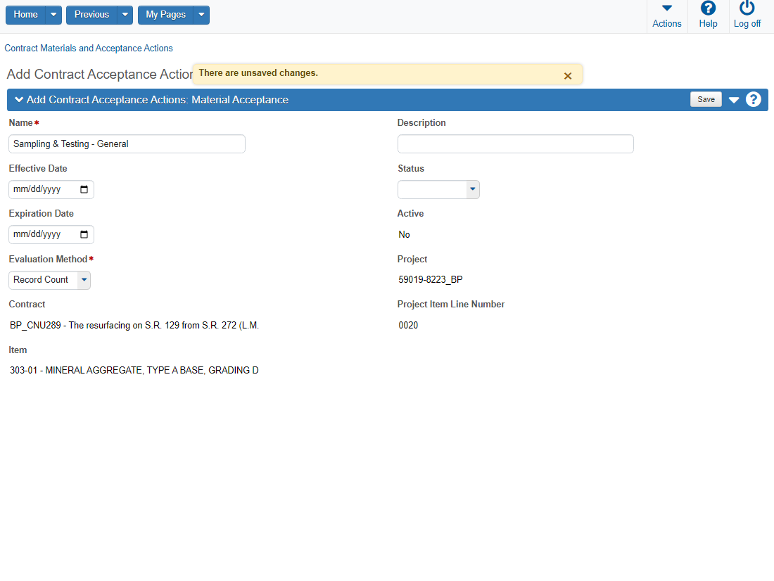The height and width of the screenshot is (581, 774).
Task: Dismiss the unsaved changes notification
Action: (568, 76)
